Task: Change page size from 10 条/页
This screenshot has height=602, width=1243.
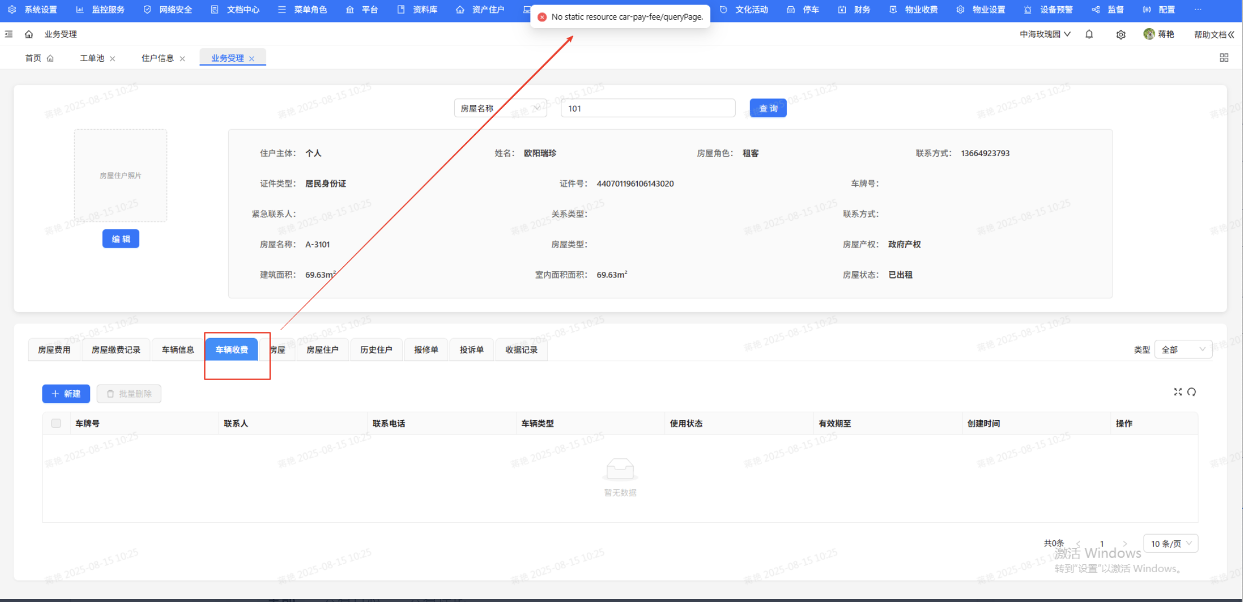Action: click(x=1171, y=544)
